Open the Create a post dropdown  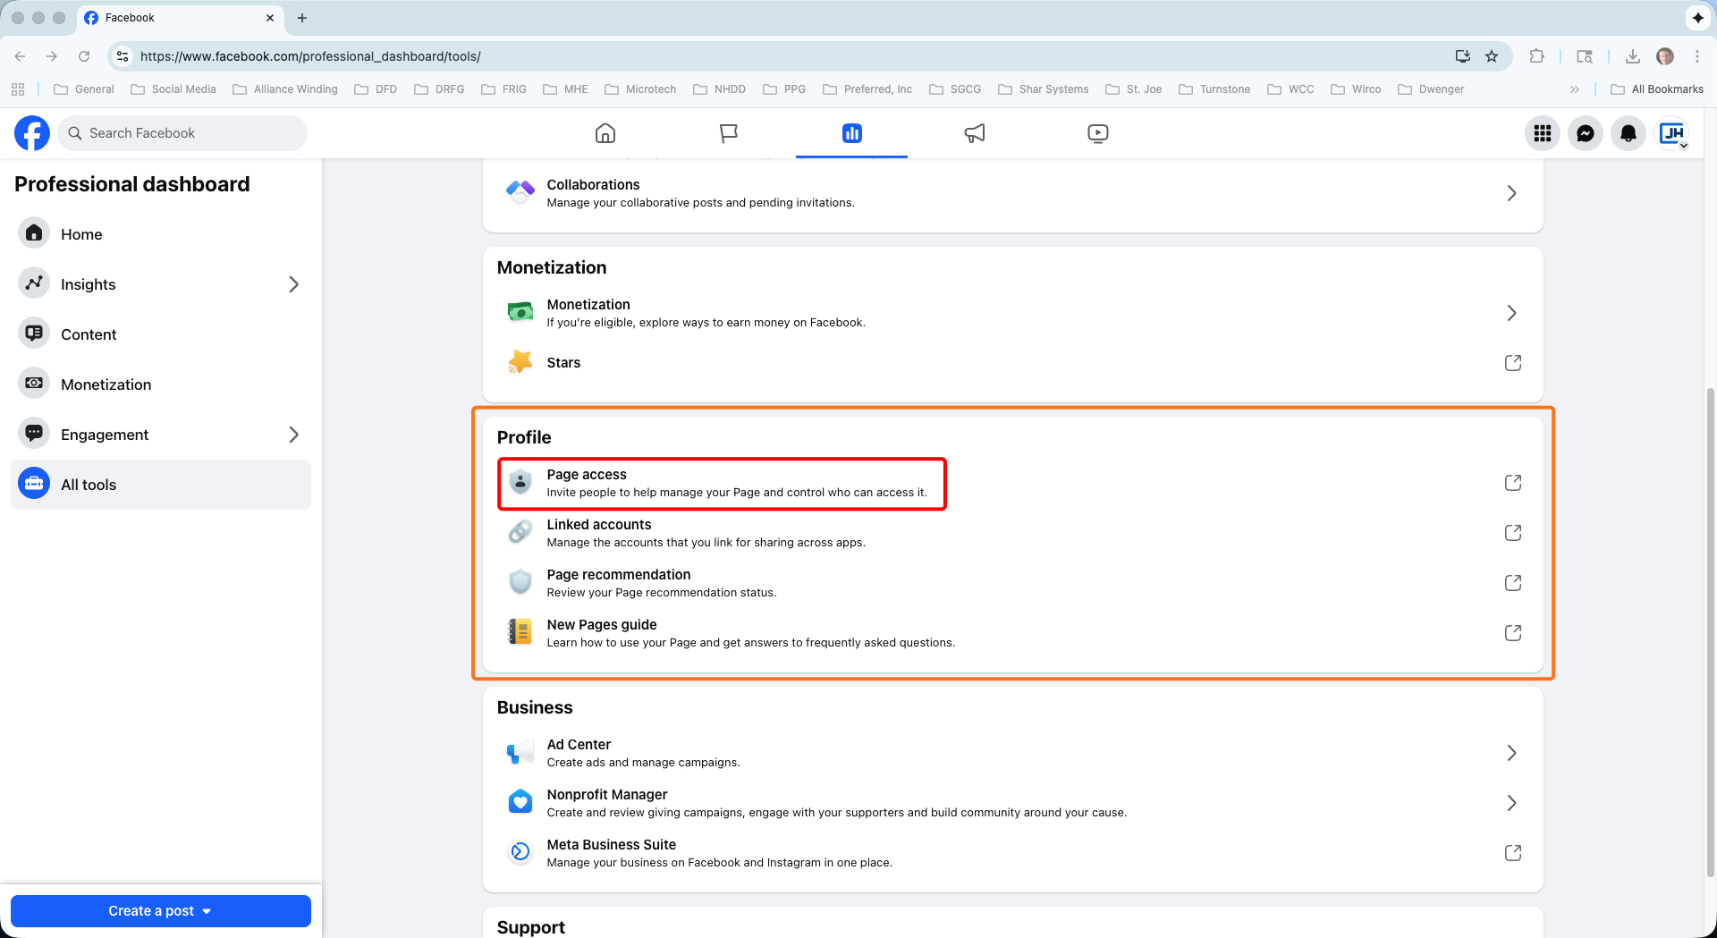161,911
